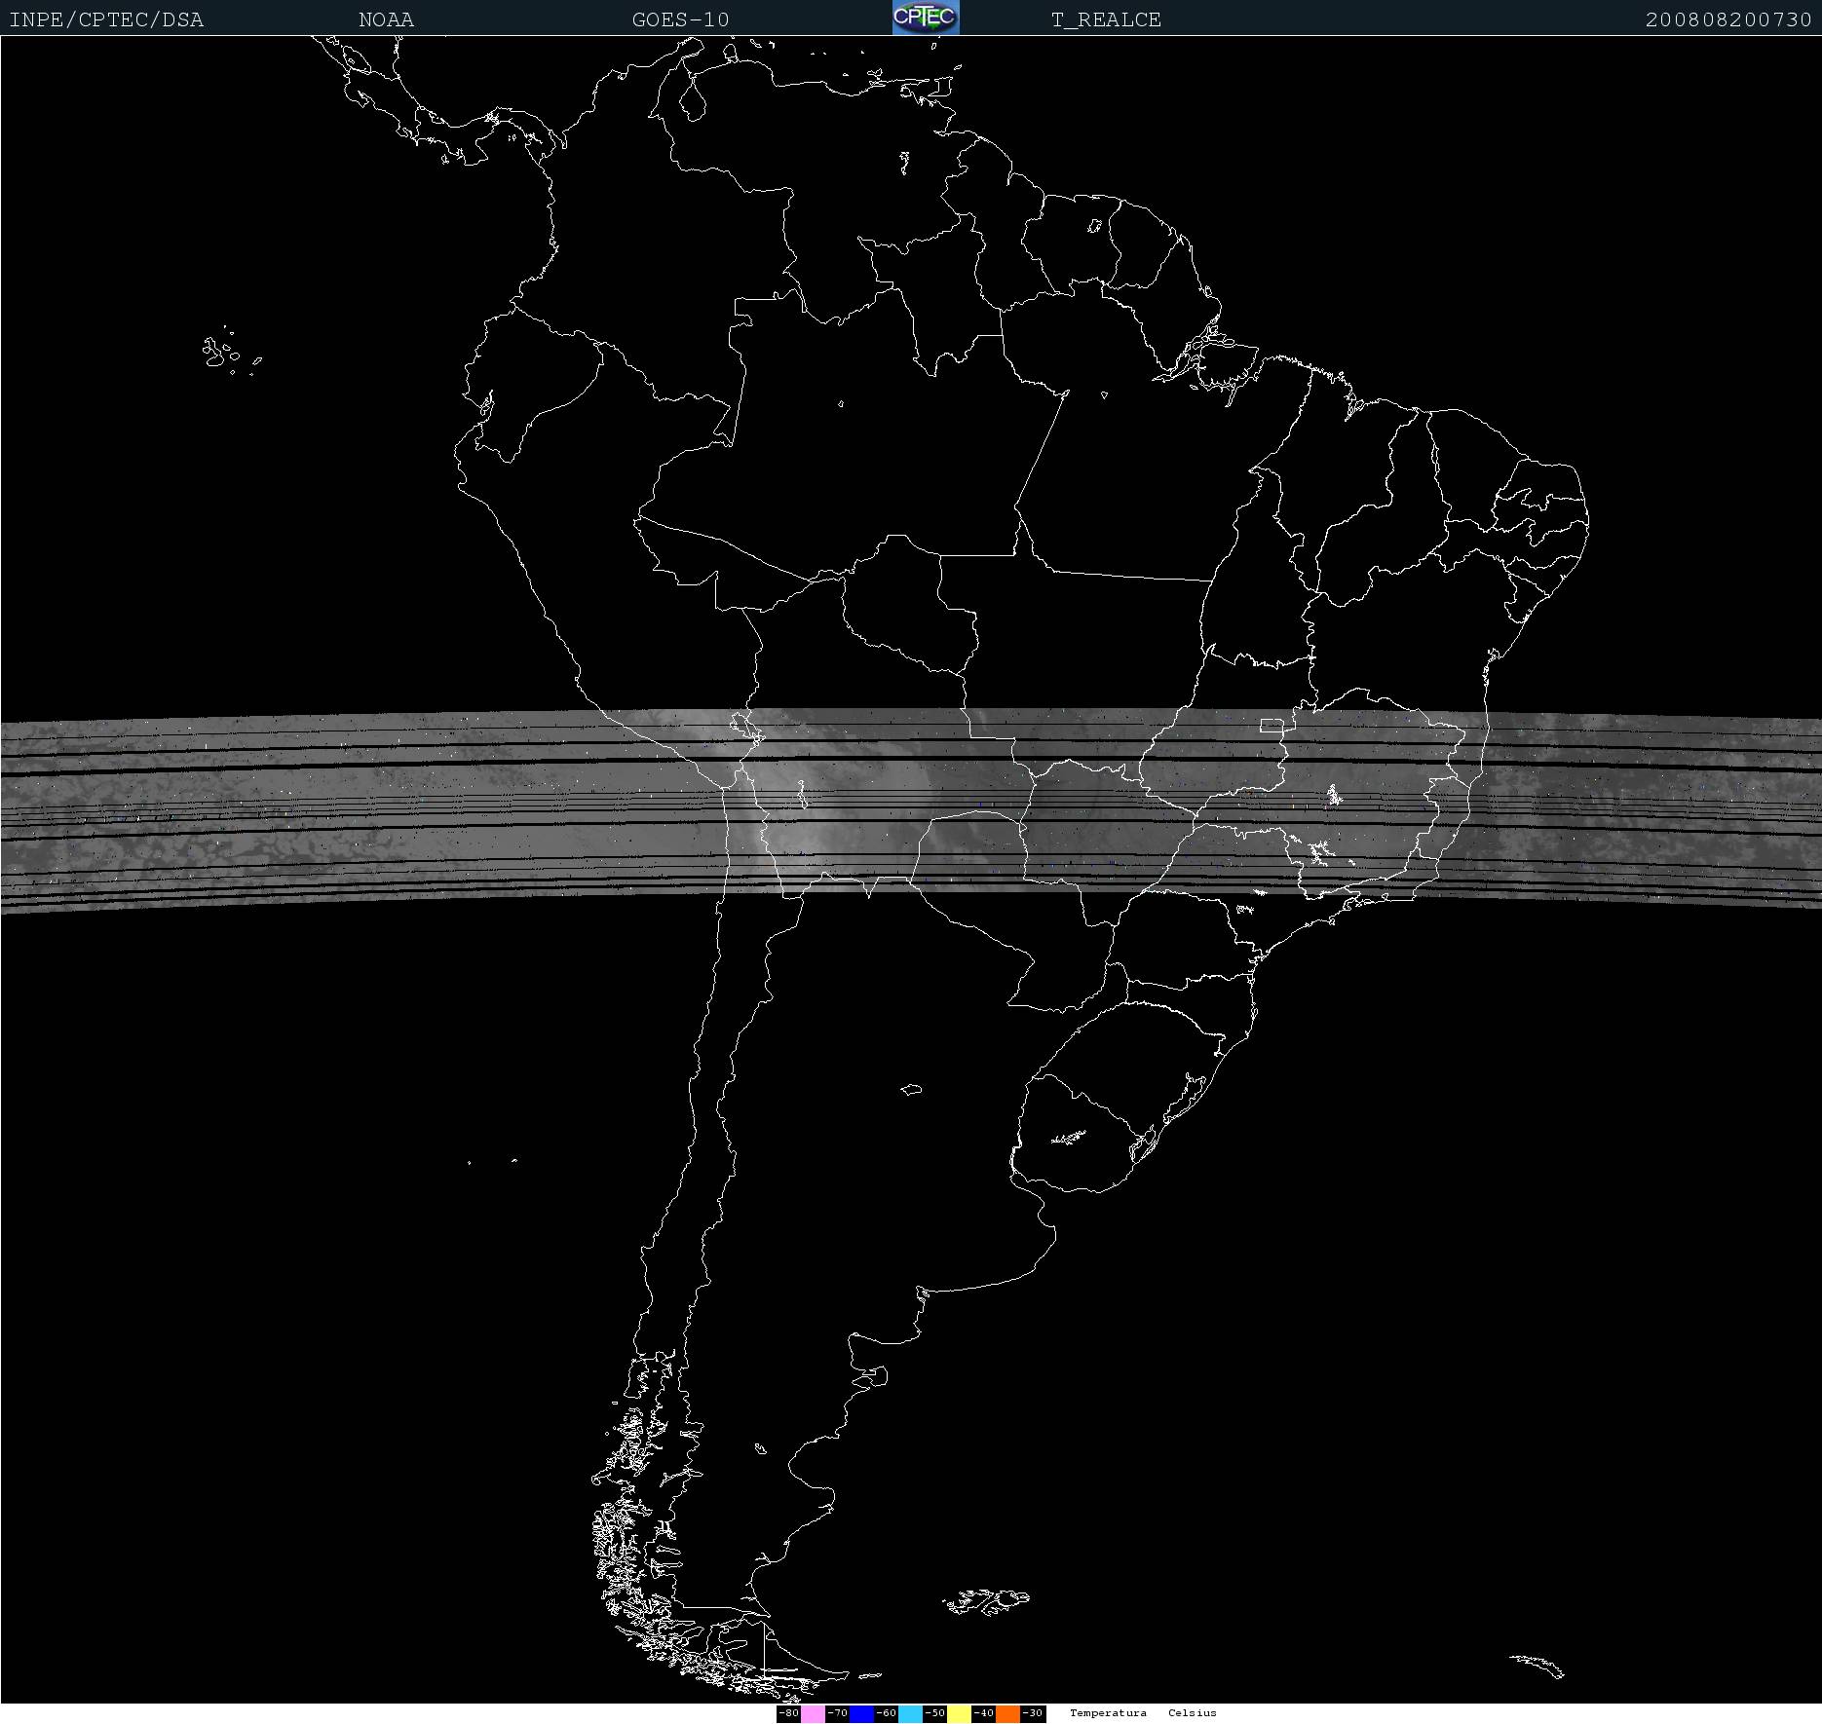Click the Temperatura legend label
Image resolution: width=1822 pixels, height=1724 pixels.
(1108, 1713)
